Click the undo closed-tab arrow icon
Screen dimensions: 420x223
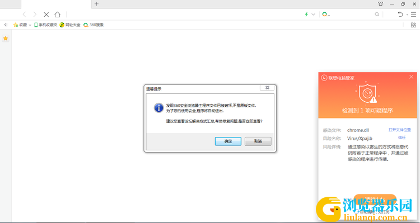400,15
